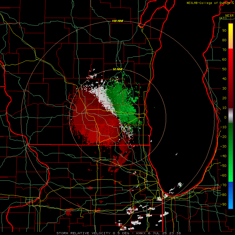
Task: Click the 10 value on velocity scale
Action: click(224, 108)
